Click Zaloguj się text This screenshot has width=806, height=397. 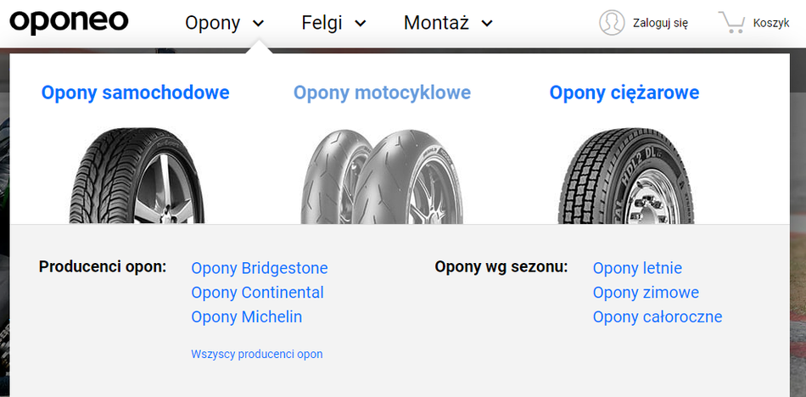(x=660, y=23)
